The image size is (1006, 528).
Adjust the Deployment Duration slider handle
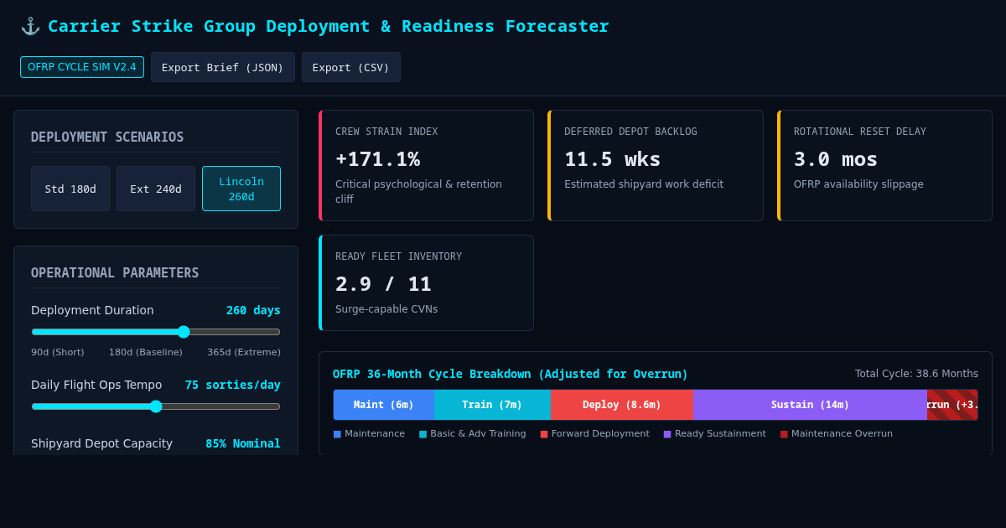click(x=184, y=332)
